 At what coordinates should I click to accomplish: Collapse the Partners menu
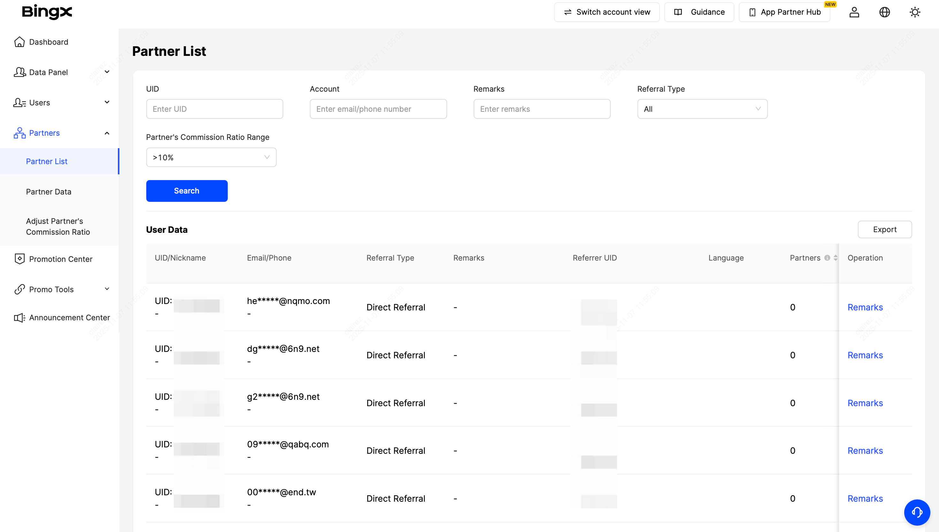[x=107, y=133]
